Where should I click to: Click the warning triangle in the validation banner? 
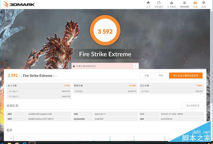tap(74, 66)
